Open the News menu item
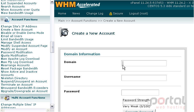The image size is (194, 112). 76,13
